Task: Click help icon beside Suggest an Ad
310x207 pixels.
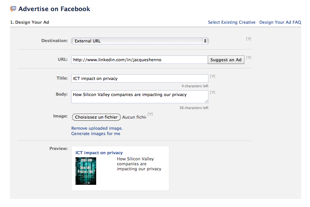Action: click(x=249, y=57)
